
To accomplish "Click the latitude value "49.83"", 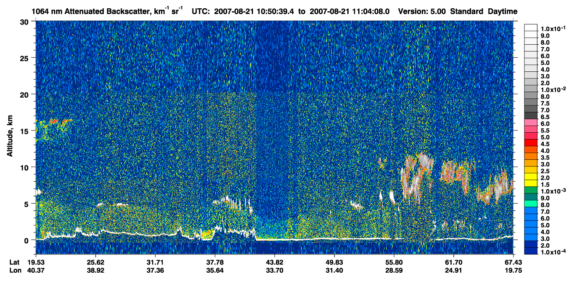I will [x=334, y=262].
